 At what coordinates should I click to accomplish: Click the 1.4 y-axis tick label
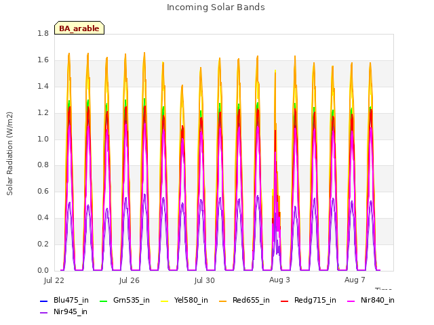pyautogui.click(x=43, y=86)
